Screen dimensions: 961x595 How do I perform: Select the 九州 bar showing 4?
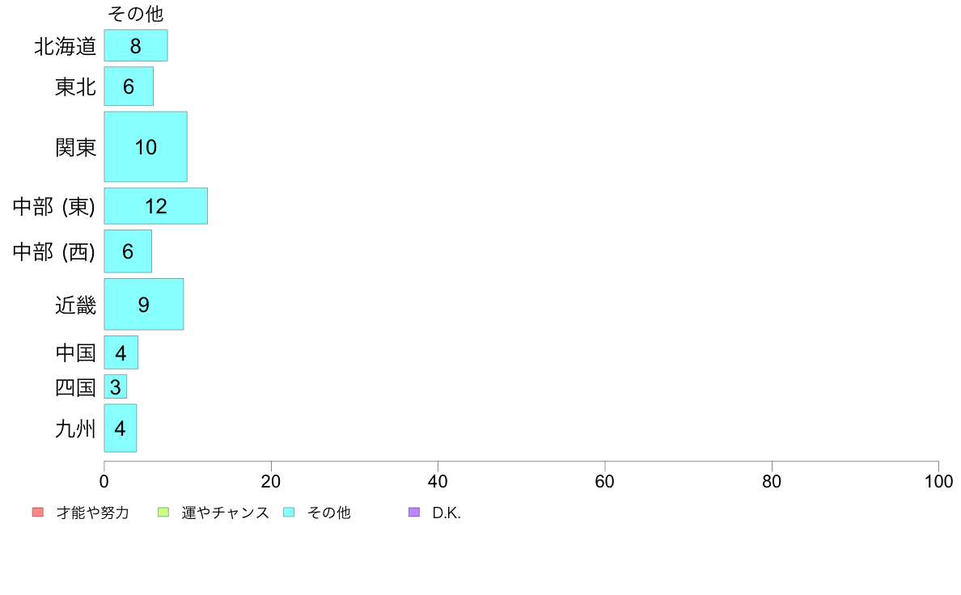click(x=120, y=428)
